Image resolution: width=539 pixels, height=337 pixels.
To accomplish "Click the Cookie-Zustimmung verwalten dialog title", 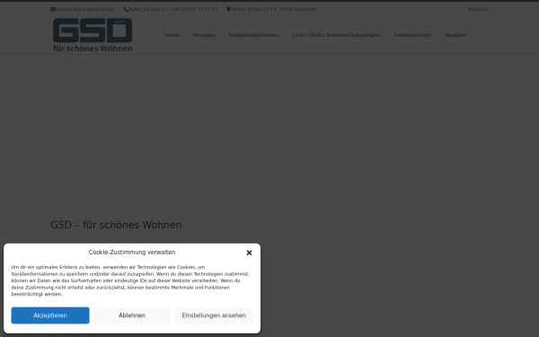I will coord(132,252).
